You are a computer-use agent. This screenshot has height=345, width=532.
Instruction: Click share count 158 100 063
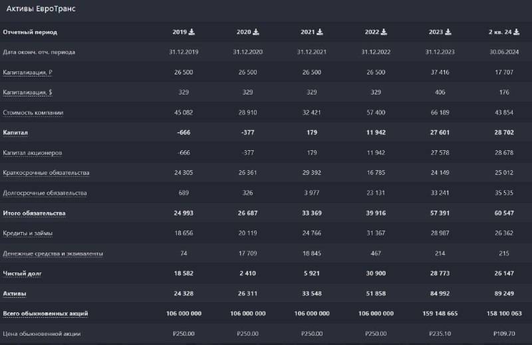point(504,314)
